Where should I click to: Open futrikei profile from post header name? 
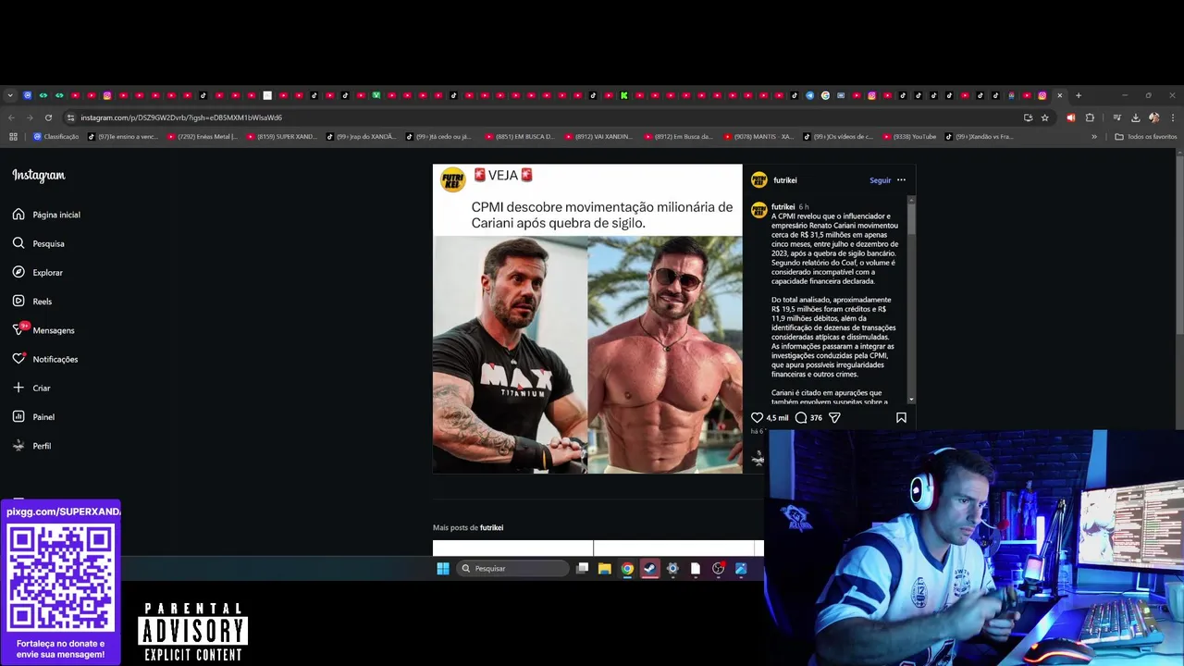click(785, 180)
